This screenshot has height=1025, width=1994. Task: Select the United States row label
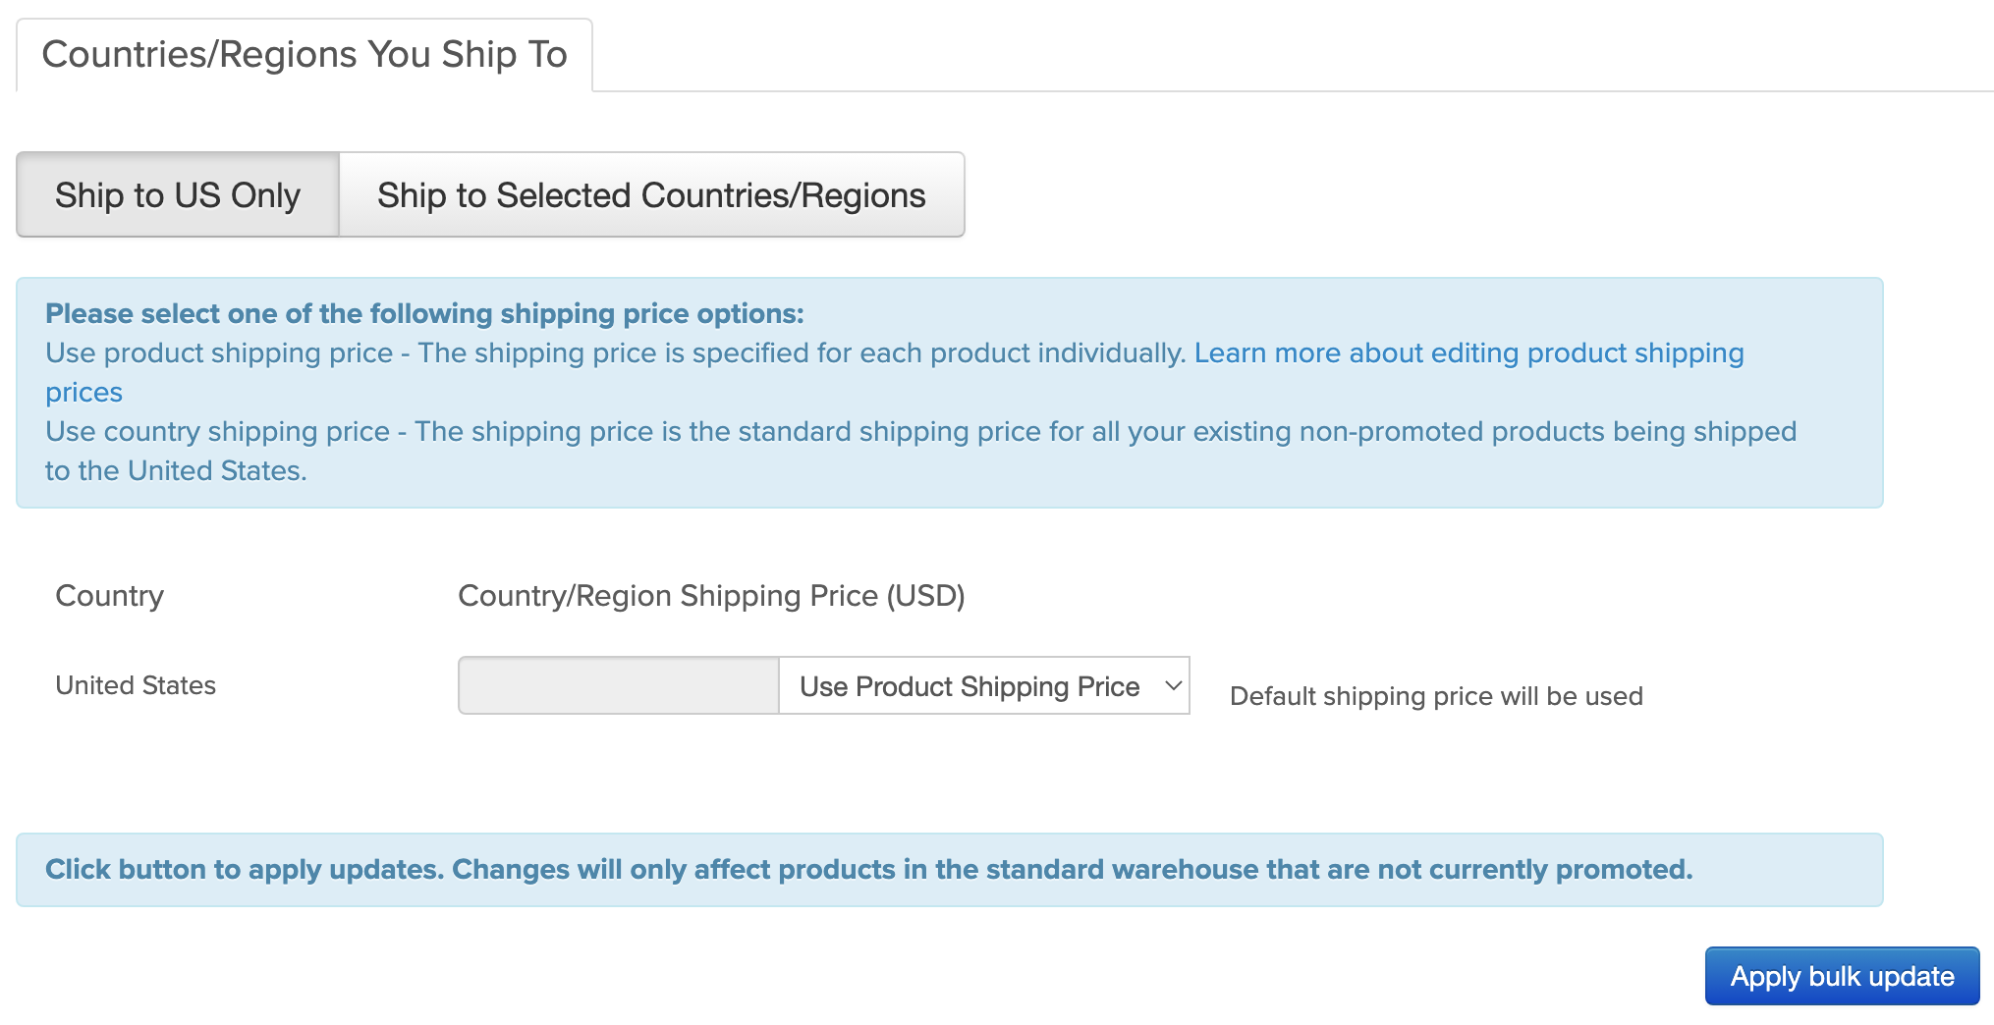[136, 685]
